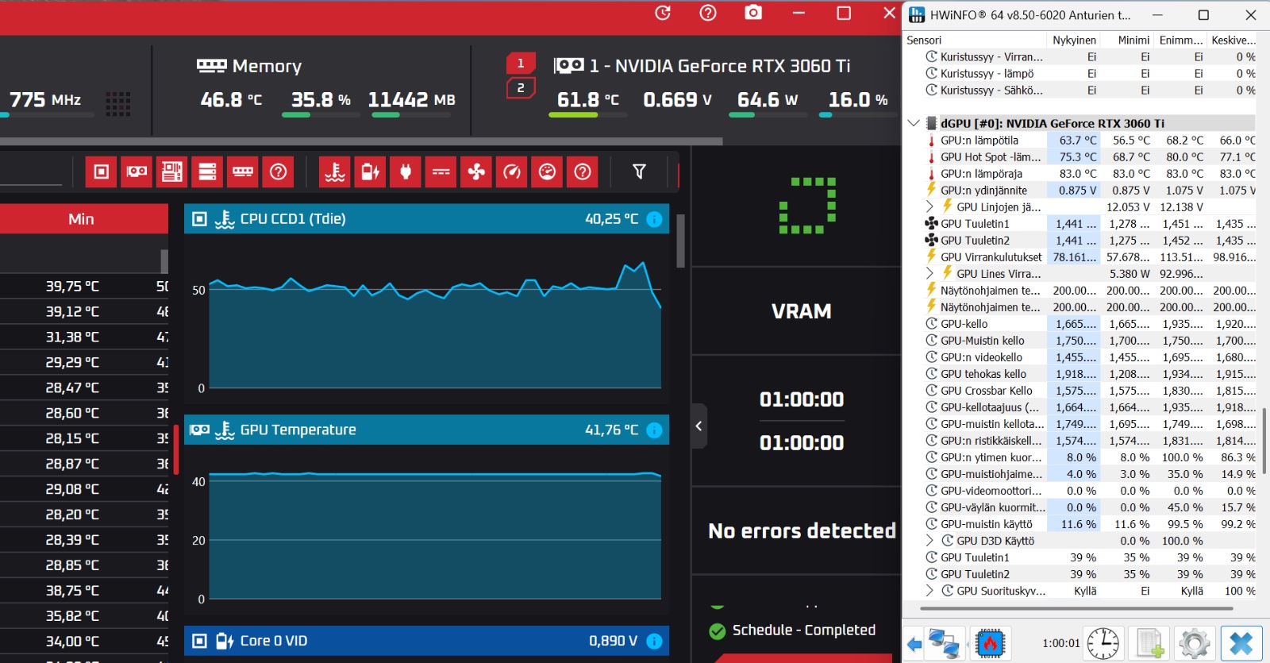
Task: Toggle the speedometer clock sensor filter
Action: (x=512, y=172)
